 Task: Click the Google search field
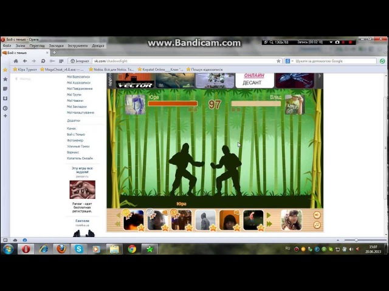[x=335, y=61]
